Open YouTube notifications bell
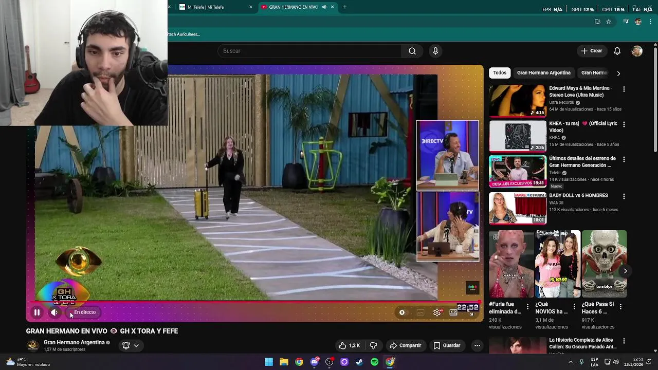658x370 pixels. [617, 51]
